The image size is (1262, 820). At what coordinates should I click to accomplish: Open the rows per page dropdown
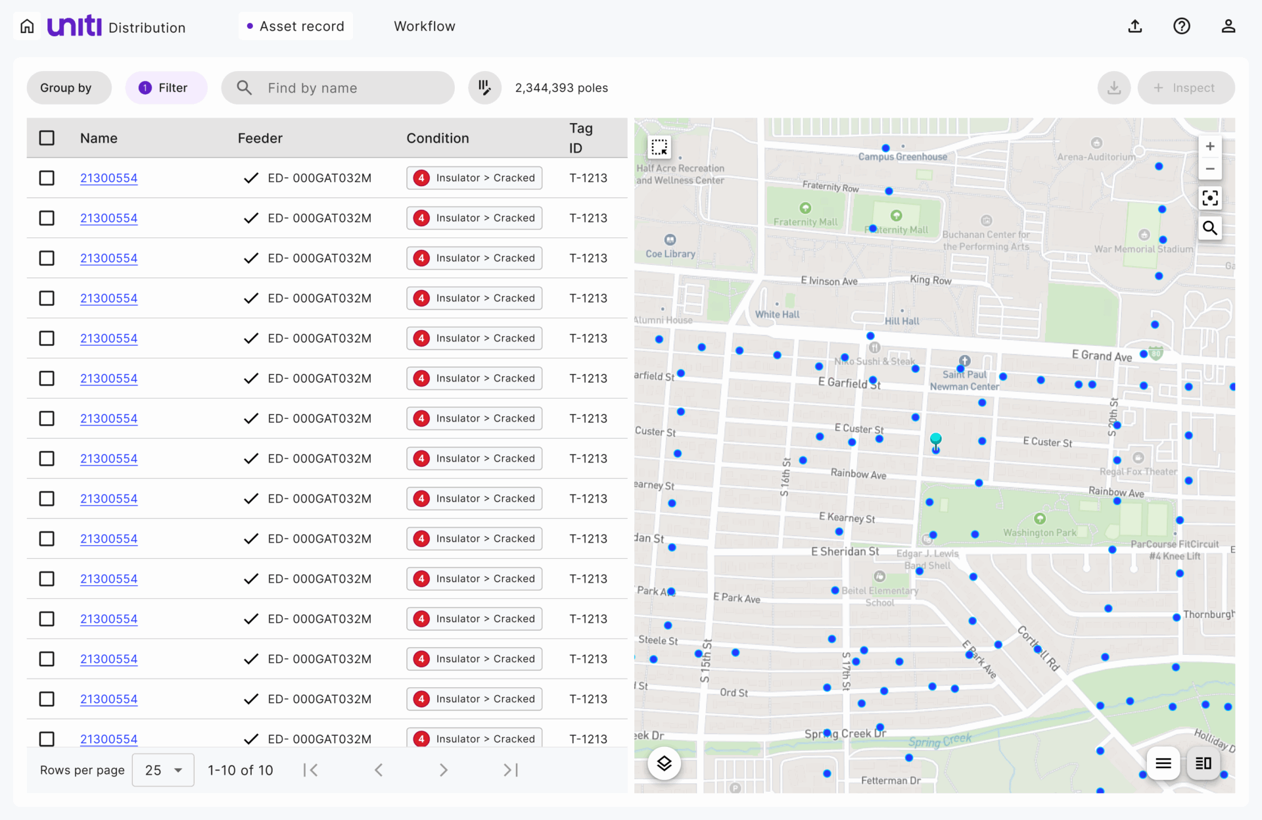(x=163, y=770)
